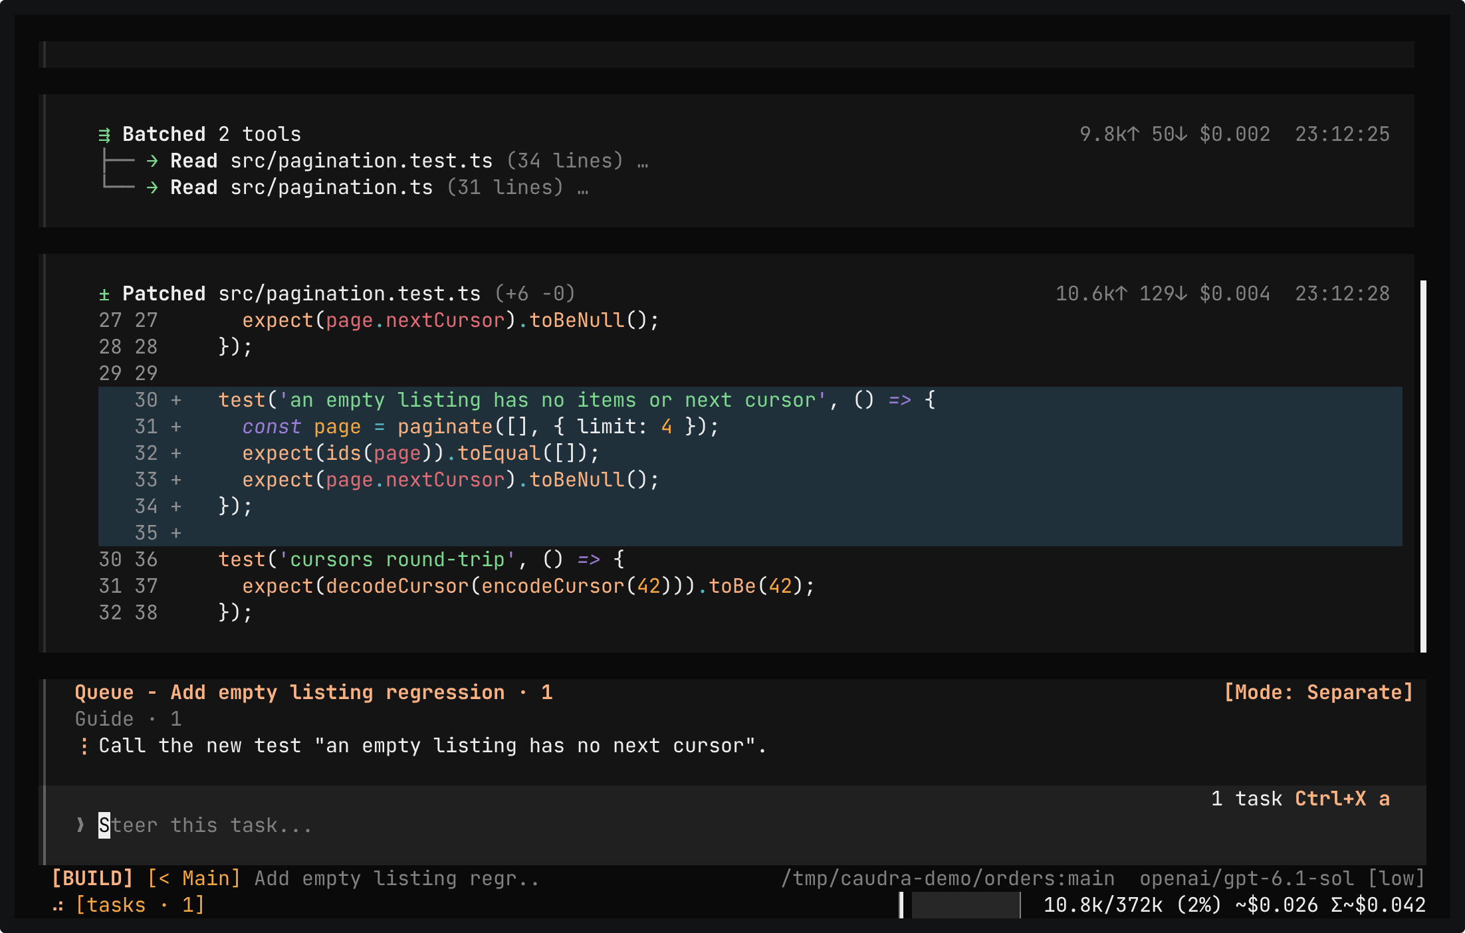Click the plus-minus Patched icon
Screen dimensions: 1465x933
coord(104,294)
